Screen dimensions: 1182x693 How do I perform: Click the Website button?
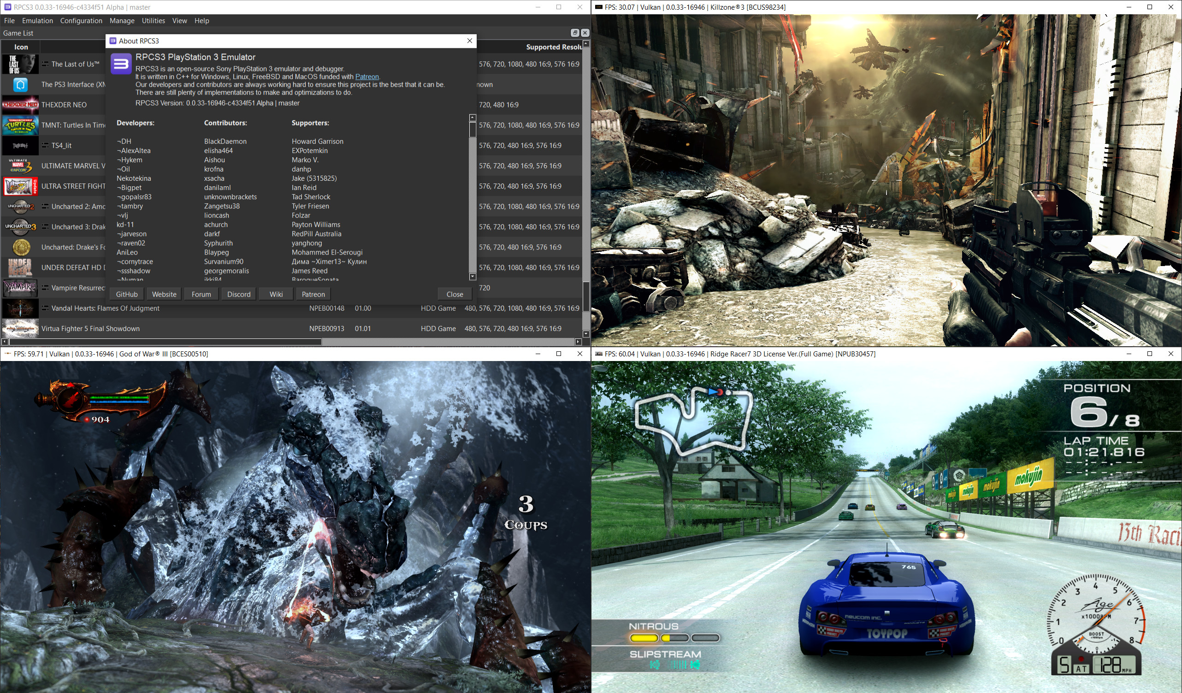point(164,294)
